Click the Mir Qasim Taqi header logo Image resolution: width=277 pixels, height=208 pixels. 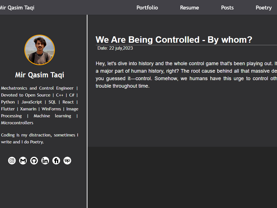click(17, 7)
